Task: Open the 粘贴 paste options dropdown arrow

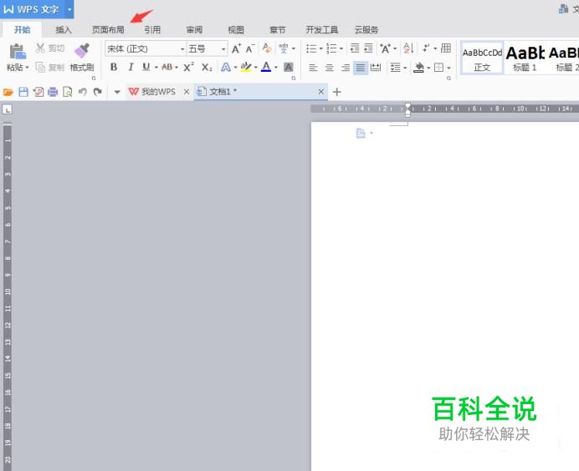Action: click(x=28, y=68)
